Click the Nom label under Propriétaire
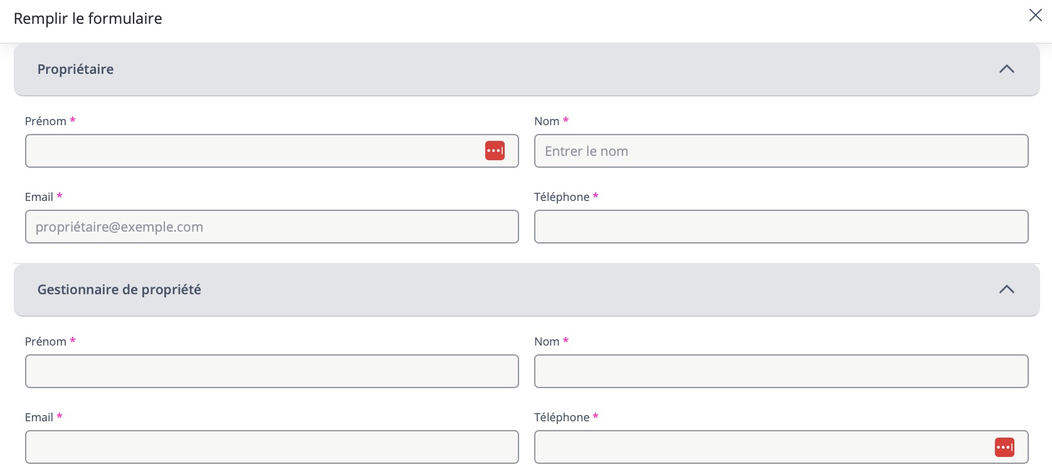 click(547, 121)
